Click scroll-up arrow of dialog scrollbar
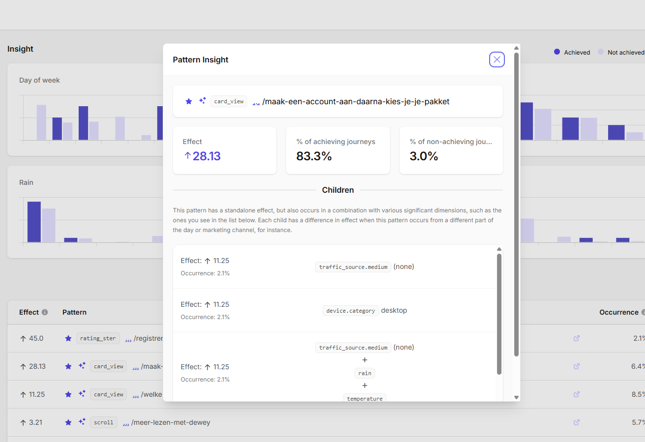 click(516, 48)
